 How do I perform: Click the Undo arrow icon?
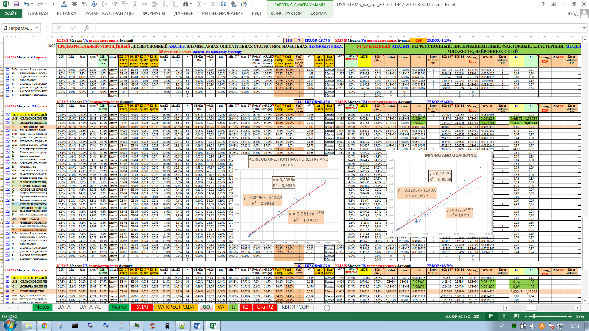coord(26,4)
